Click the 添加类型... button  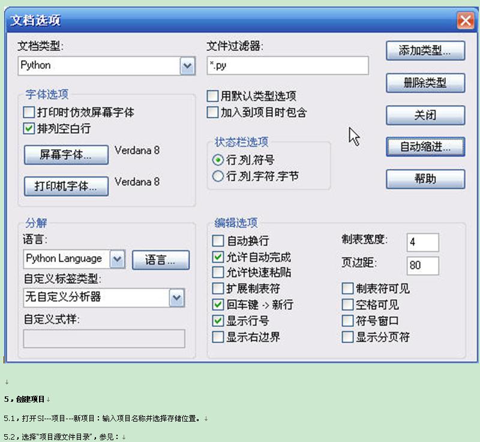click(425, 50)
